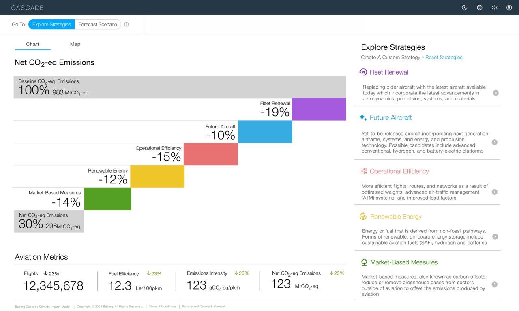Click the Future Aircraft sparkle icon
Screen dimensions: 519x311
(362, 118)
